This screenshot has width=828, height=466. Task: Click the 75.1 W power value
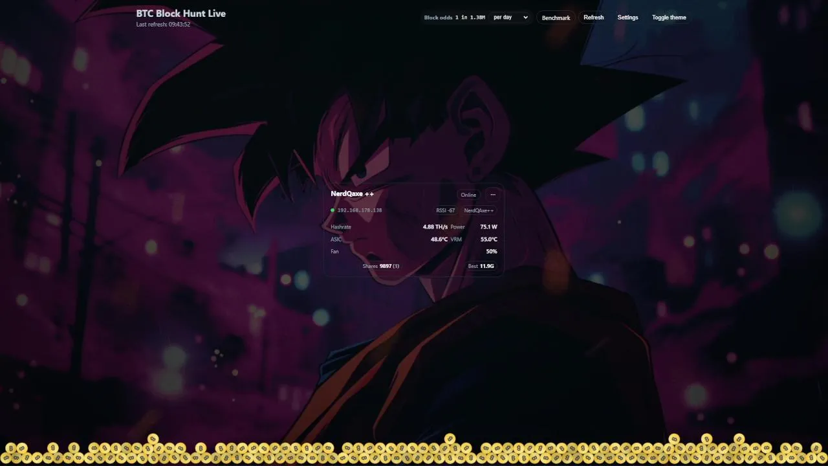[x=489, y=227]
